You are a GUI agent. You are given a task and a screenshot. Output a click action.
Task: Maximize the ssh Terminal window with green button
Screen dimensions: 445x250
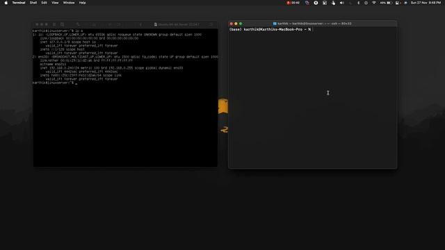[x=241, y=24]
